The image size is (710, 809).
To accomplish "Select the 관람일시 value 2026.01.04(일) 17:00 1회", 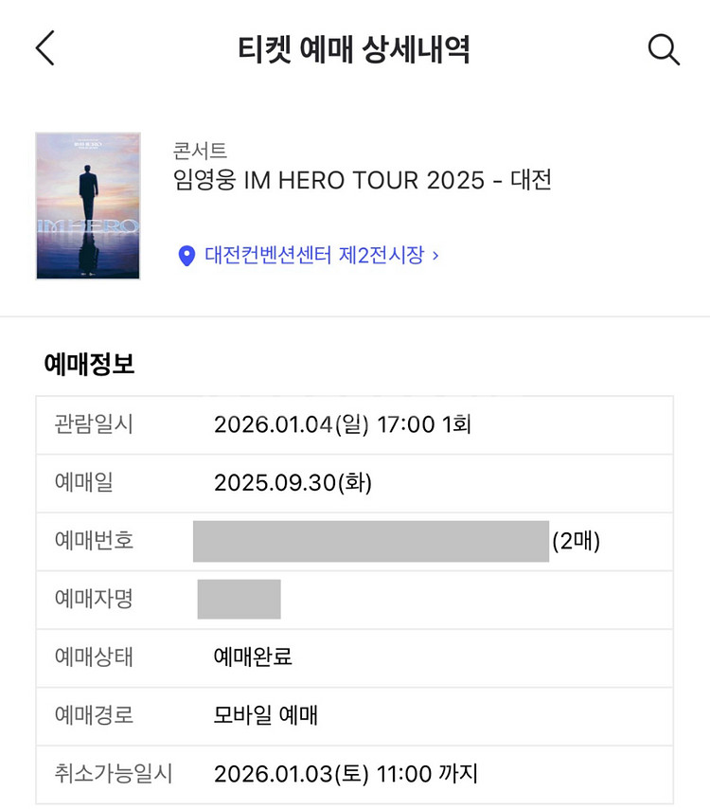I will tap(342, 424).
